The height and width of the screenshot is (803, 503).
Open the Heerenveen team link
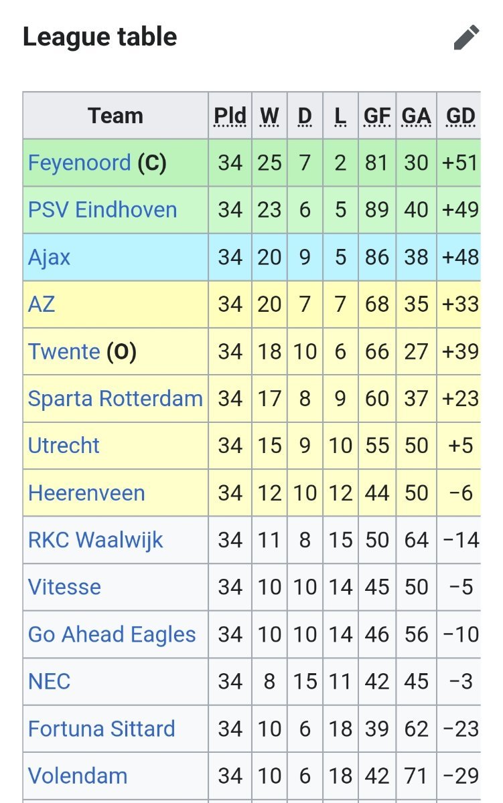(x=86, y=493)
